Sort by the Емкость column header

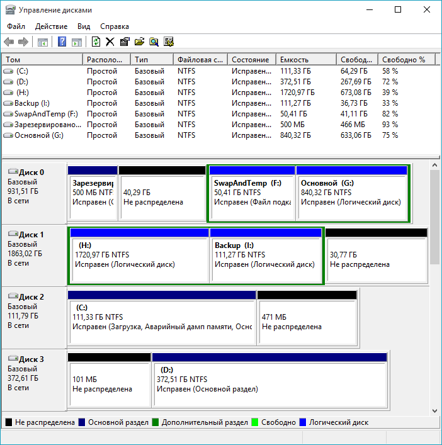point(306,60)
